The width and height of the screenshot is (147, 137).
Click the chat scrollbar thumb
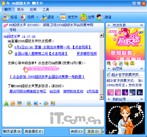(101, 82)
